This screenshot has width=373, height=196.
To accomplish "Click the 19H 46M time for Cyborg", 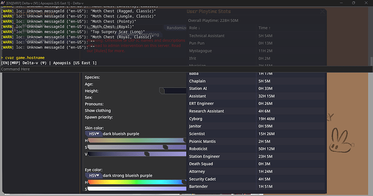I will tap(267, 119).
